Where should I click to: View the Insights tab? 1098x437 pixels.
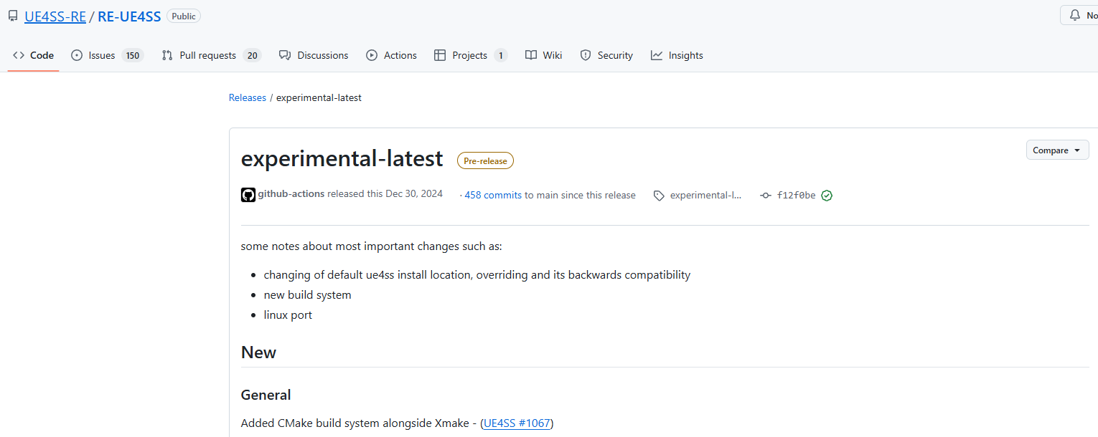[677, 55]
